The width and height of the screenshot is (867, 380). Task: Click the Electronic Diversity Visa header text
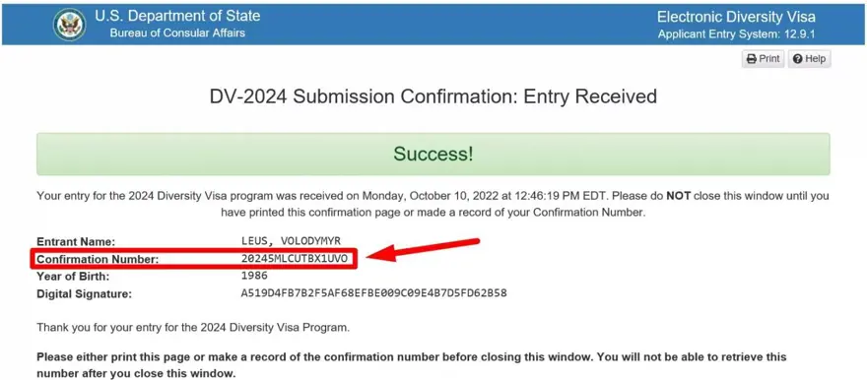[736, 17]
